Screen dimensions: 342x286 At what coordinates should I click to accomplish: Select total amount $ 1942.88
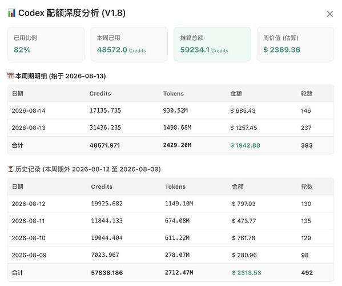point(245,145)
